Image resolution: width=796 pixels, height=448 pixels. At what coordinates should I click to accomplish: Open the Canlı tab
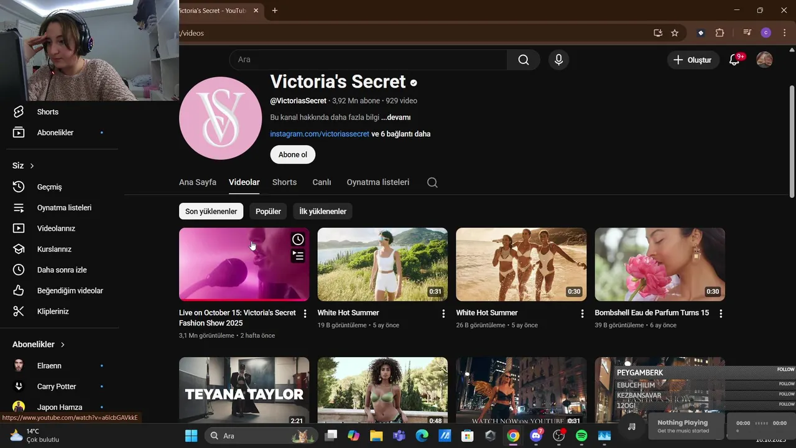tap(322, 182)
